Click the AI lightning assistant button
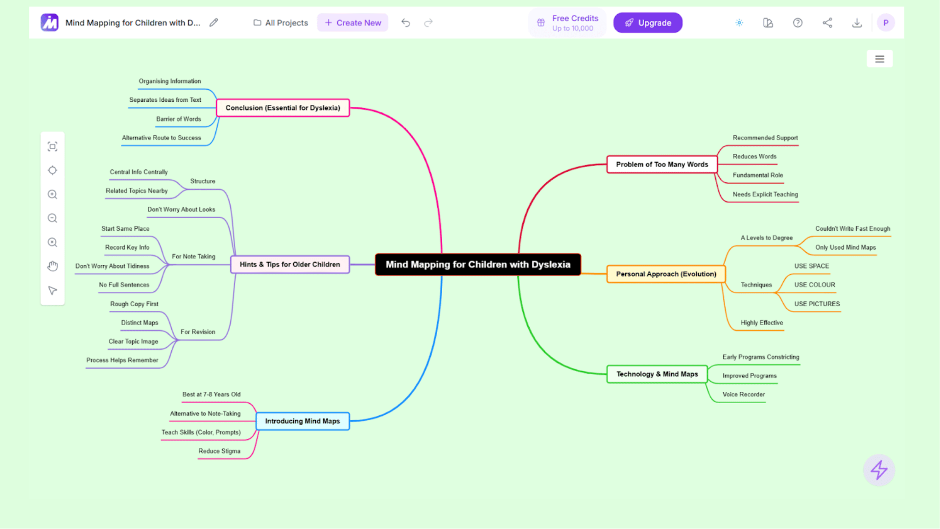This screenshot has width=940, height=529. tap(879, 470)
